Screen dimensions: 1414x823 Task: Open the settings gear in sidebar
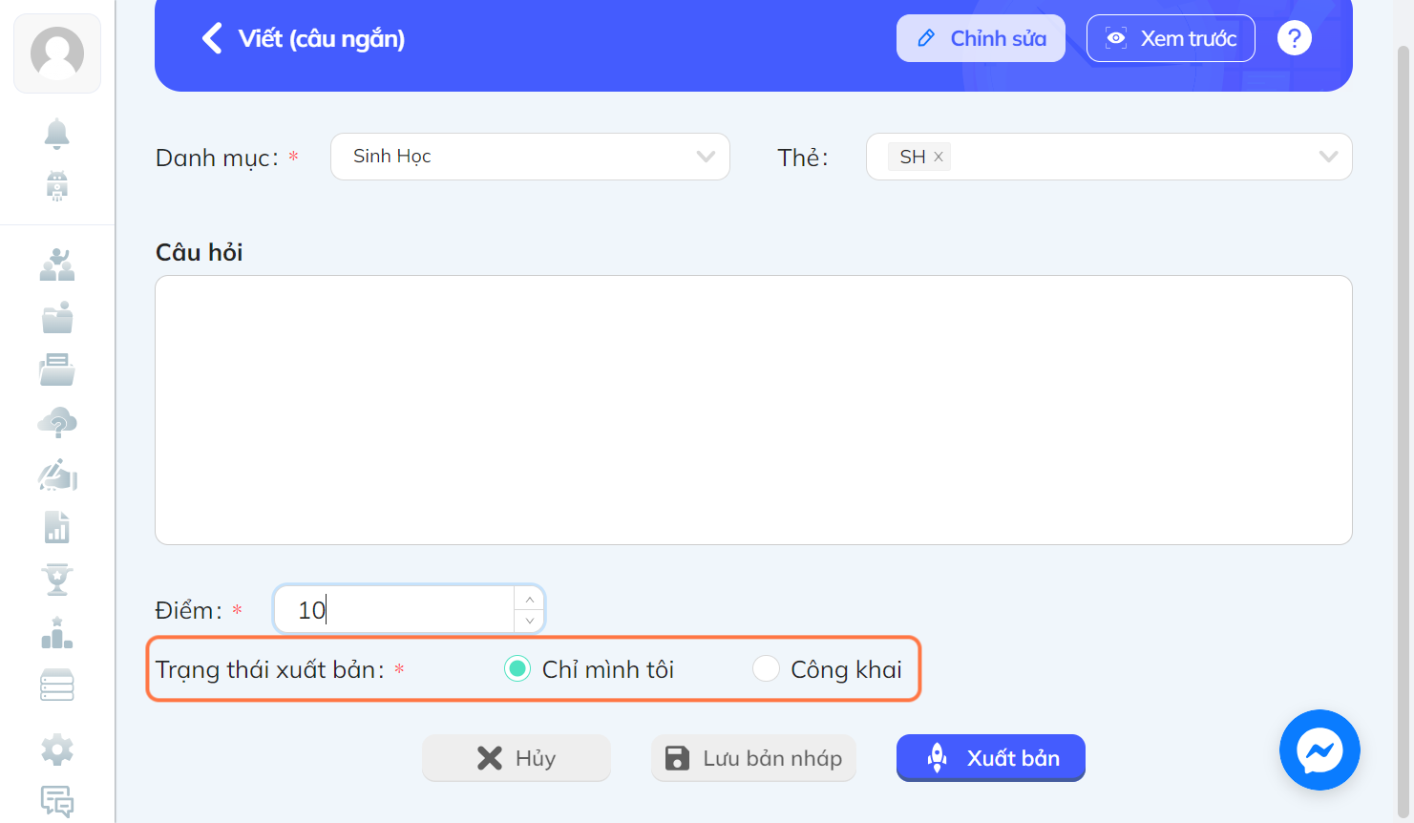57,749
